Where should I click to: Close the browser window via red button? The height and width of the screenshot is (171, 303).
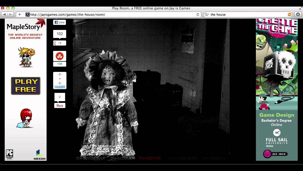coord(3,8)
